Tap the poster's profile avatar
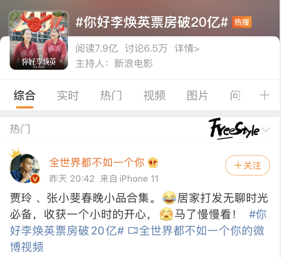This screenshot has height=258, width=281. 25,168
